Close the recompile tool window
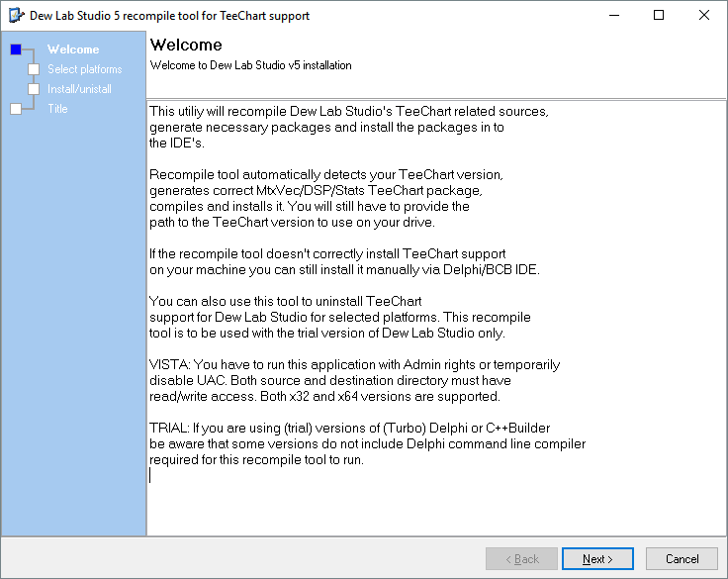 pos(704,15)
